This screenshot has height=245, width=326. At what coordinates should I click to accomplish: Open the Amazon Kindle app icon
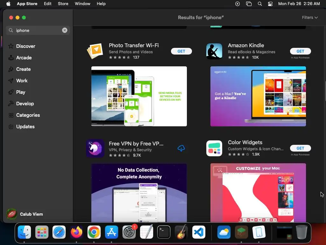[214, 51]
